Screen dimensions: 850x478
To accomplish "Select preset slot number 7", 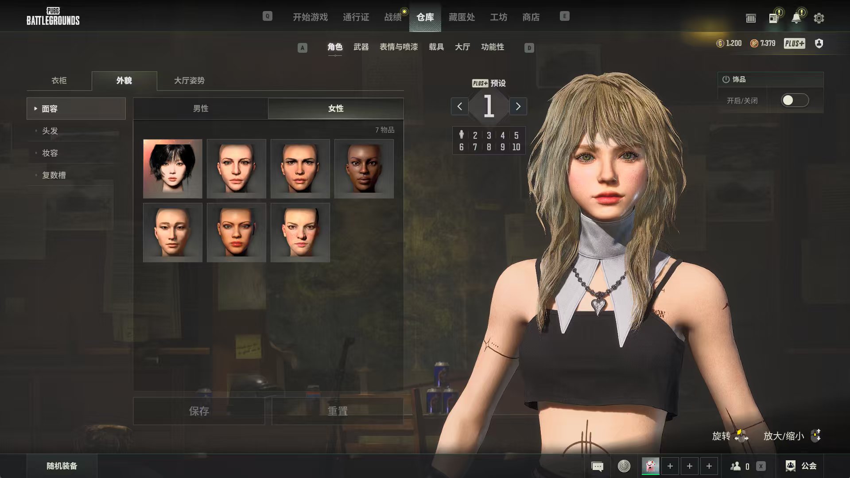I will coord(475,147).
